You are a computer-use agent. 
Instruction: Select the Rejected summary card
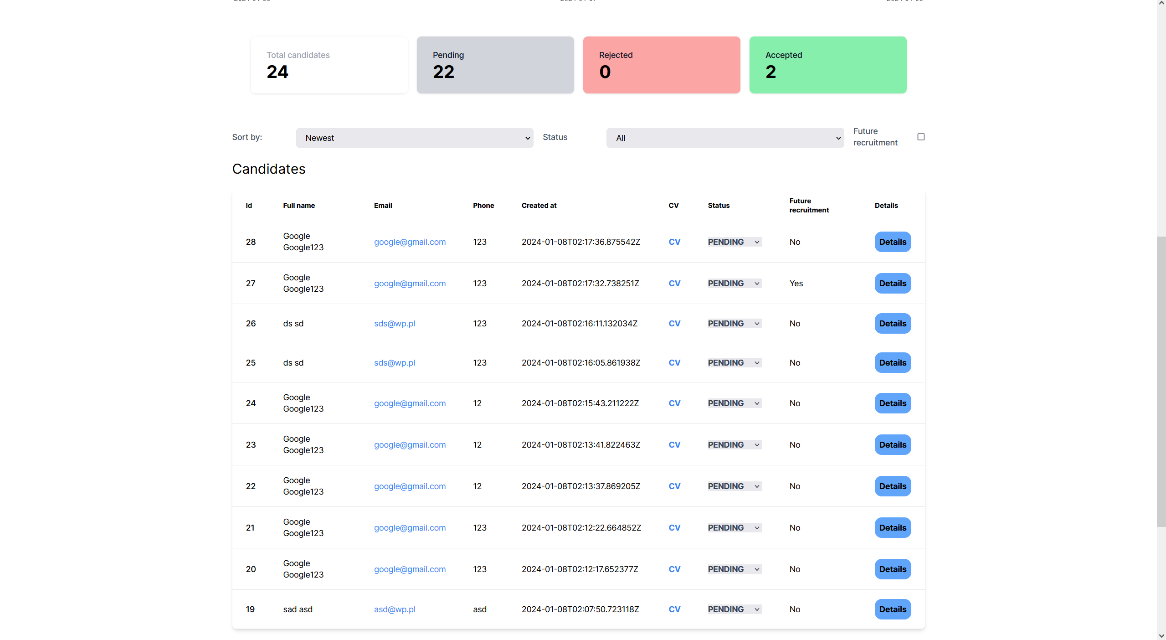tap(661, 65)
